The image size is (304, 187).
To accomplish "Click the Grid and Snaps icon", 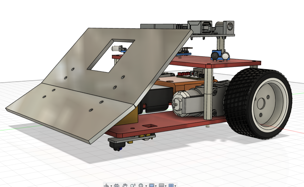I will (x=162, y=185).
